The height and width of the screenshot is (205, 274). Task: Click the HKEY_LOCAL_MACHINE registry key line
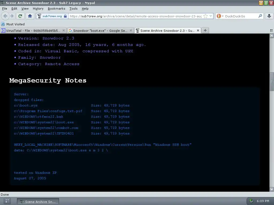103,145
